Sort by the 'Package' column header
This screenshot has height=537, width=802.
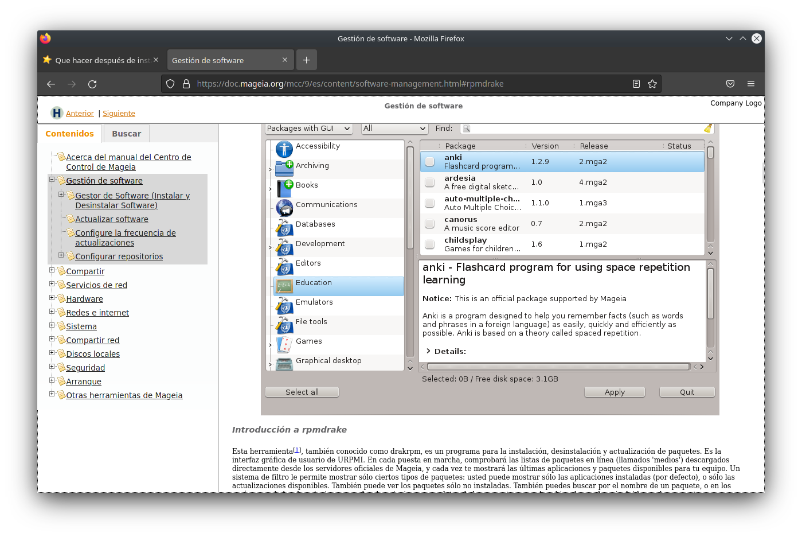[460, 146]
